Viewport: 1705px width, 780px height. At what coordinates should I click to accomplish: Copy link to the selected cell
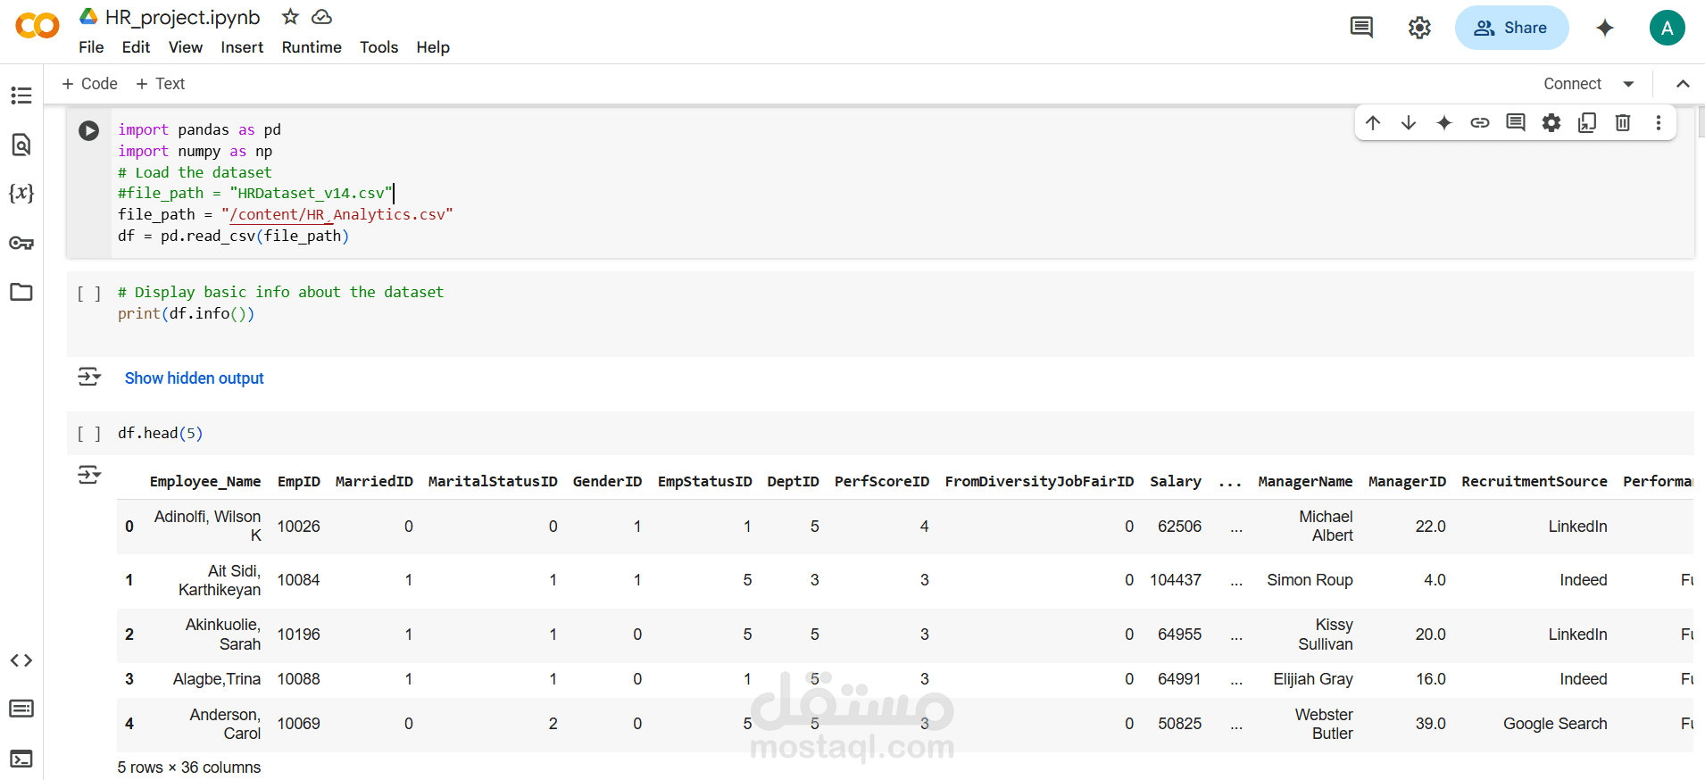click(x=1480, y=123)
